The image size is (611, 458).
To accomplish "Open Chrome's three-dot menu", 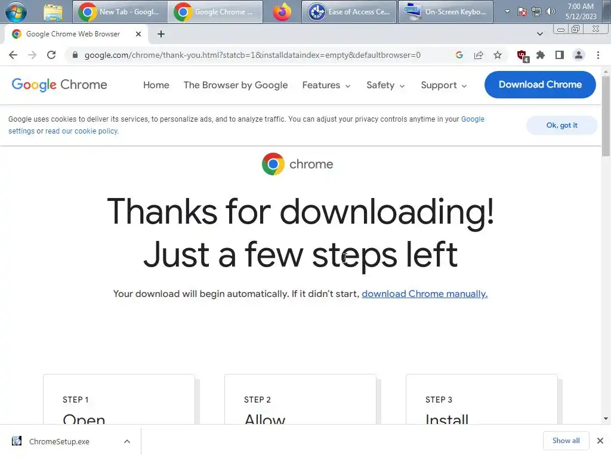I will [x=598, y=55].
